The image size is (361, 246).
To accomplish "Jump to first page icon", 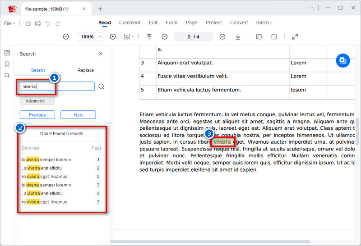I will pos(149,36).
